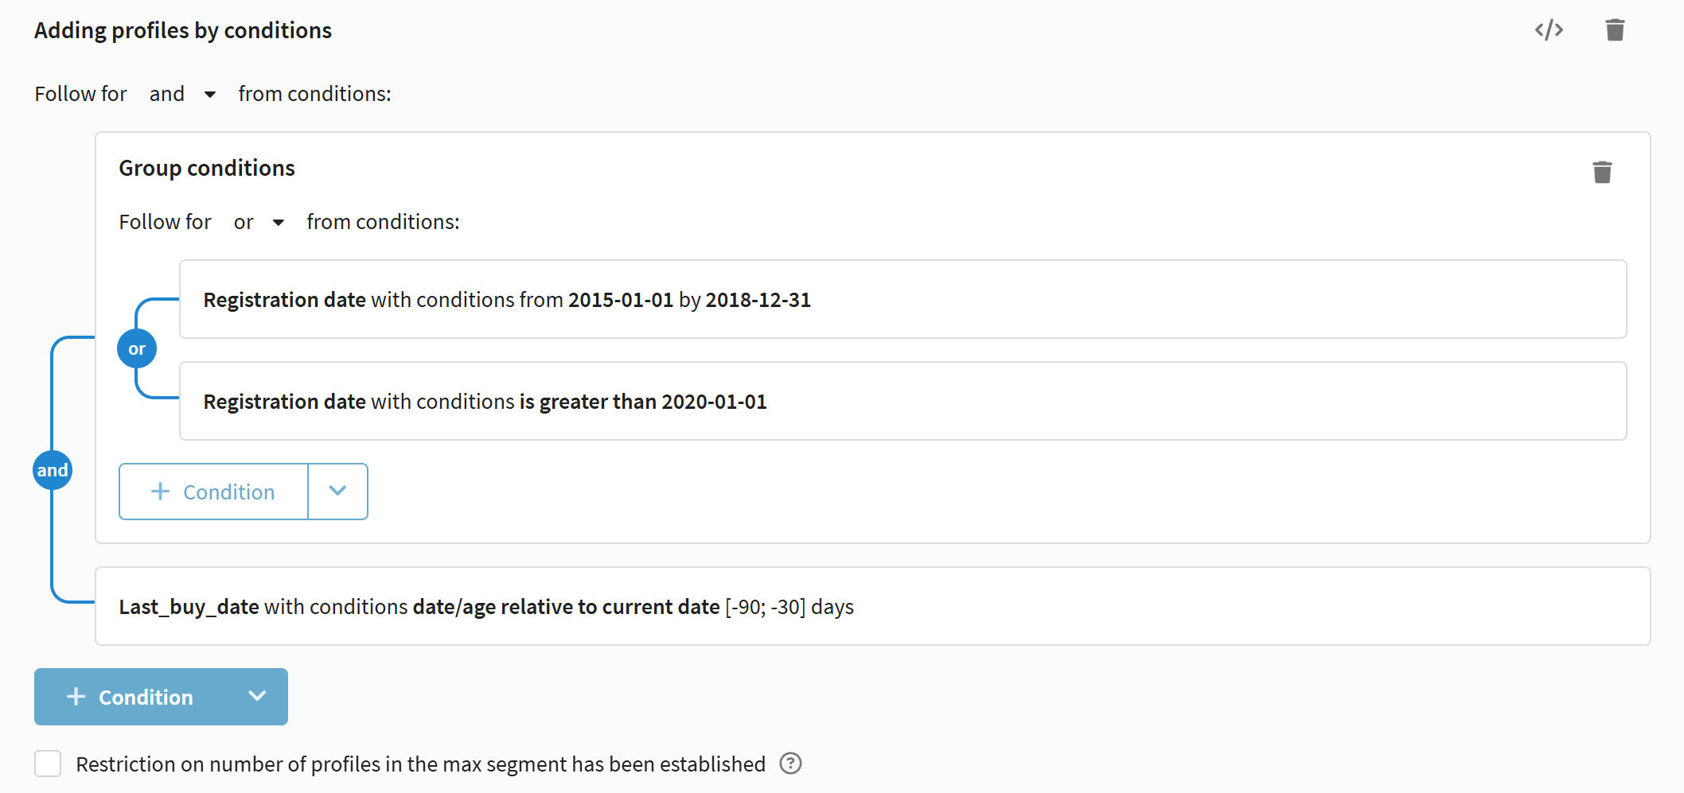Click the restriction on profiles label text
This screenshot has width=1684, height=793.
click(420, 764)
